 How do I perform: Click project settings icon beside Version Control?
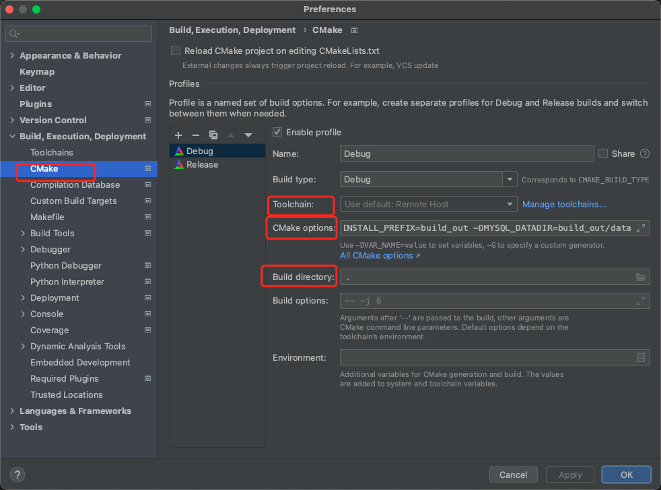pos(147,120)
